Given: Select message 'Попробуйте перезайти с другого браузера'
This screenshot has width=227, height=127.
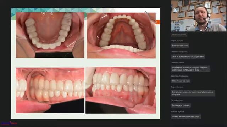Looking at the screenshot, I should (190, 69).
